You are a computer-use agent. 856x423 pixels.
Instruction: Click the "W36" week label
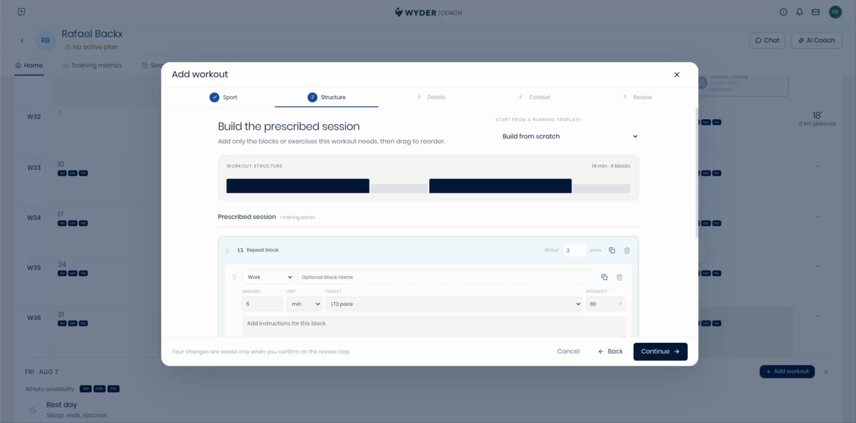pyautogui.click(x=34, y=318)
